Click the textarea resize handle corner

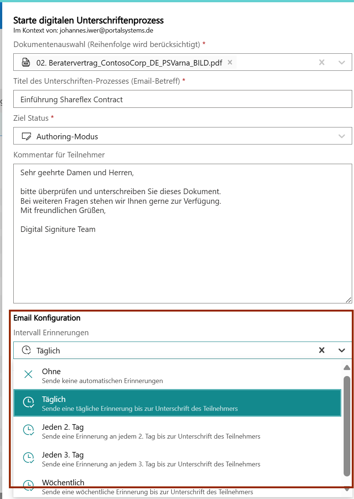[348, 300]
